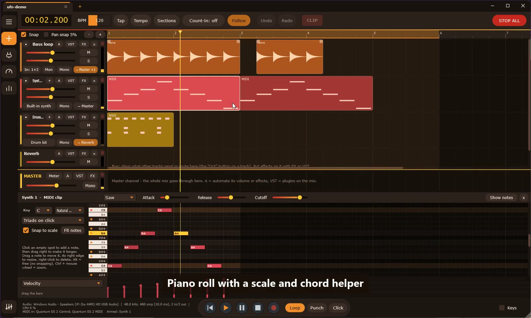This screenshot has height=318, width=531.
Task: Pause playback with the pause button
Action: pyautogui.click(x=242, y=308)
